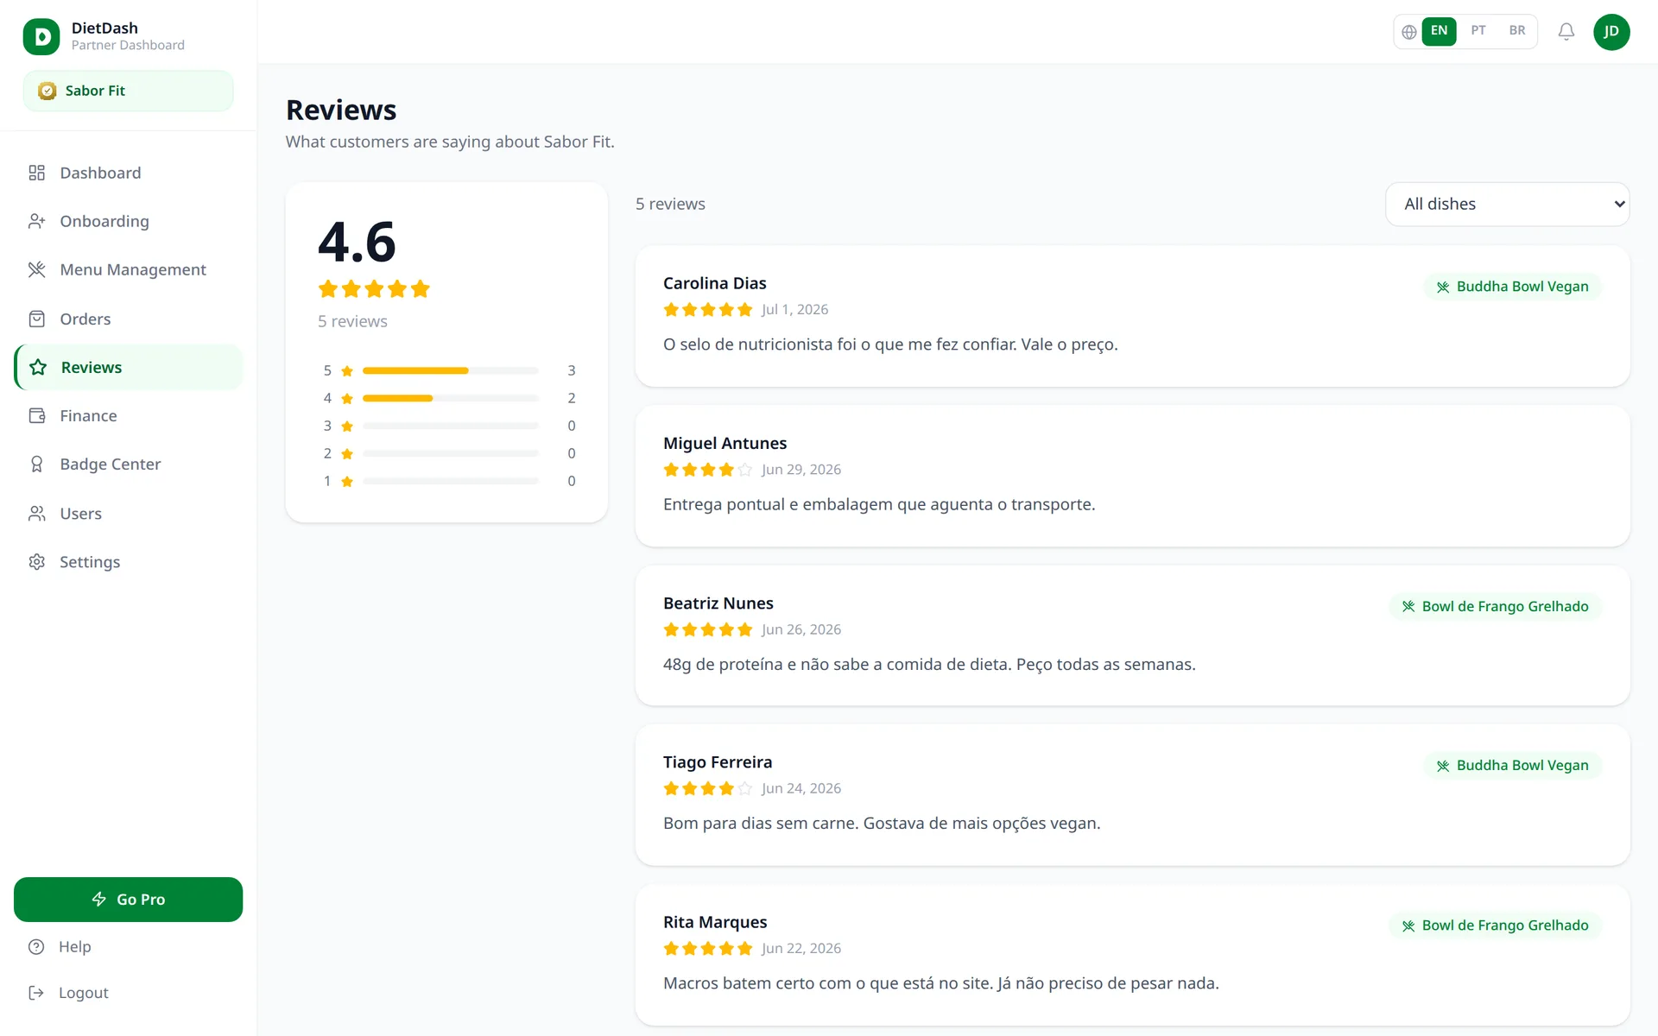This screenshot has height=1036, width=1658.
Task: Switch language to EN
Action: 1439,31
